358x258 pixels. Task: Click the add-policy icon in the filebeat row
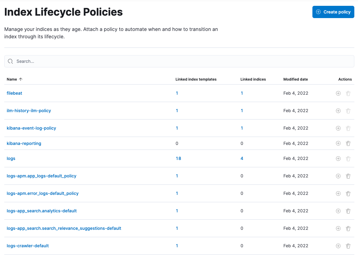pyautogui.click(x=338, y=93)
